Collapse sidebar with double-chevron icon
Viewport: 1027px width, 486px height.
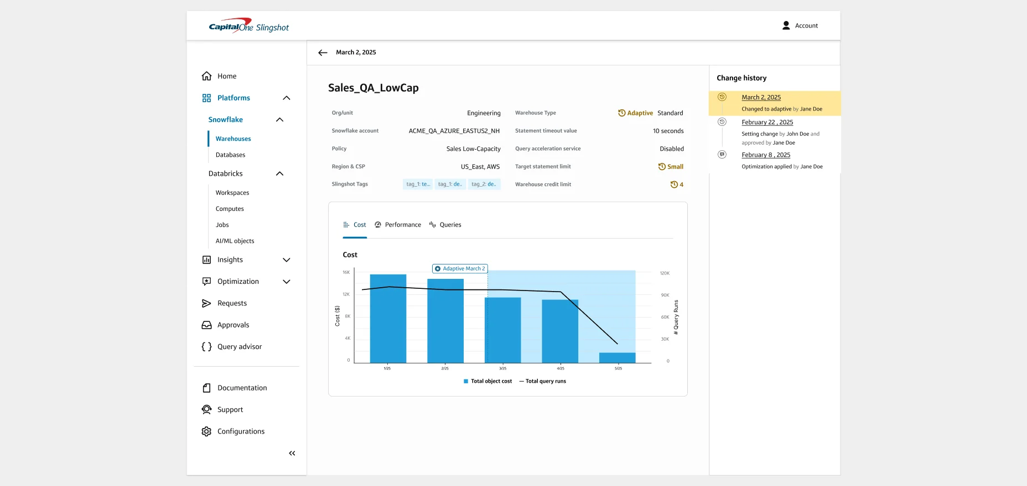(292, 453)
